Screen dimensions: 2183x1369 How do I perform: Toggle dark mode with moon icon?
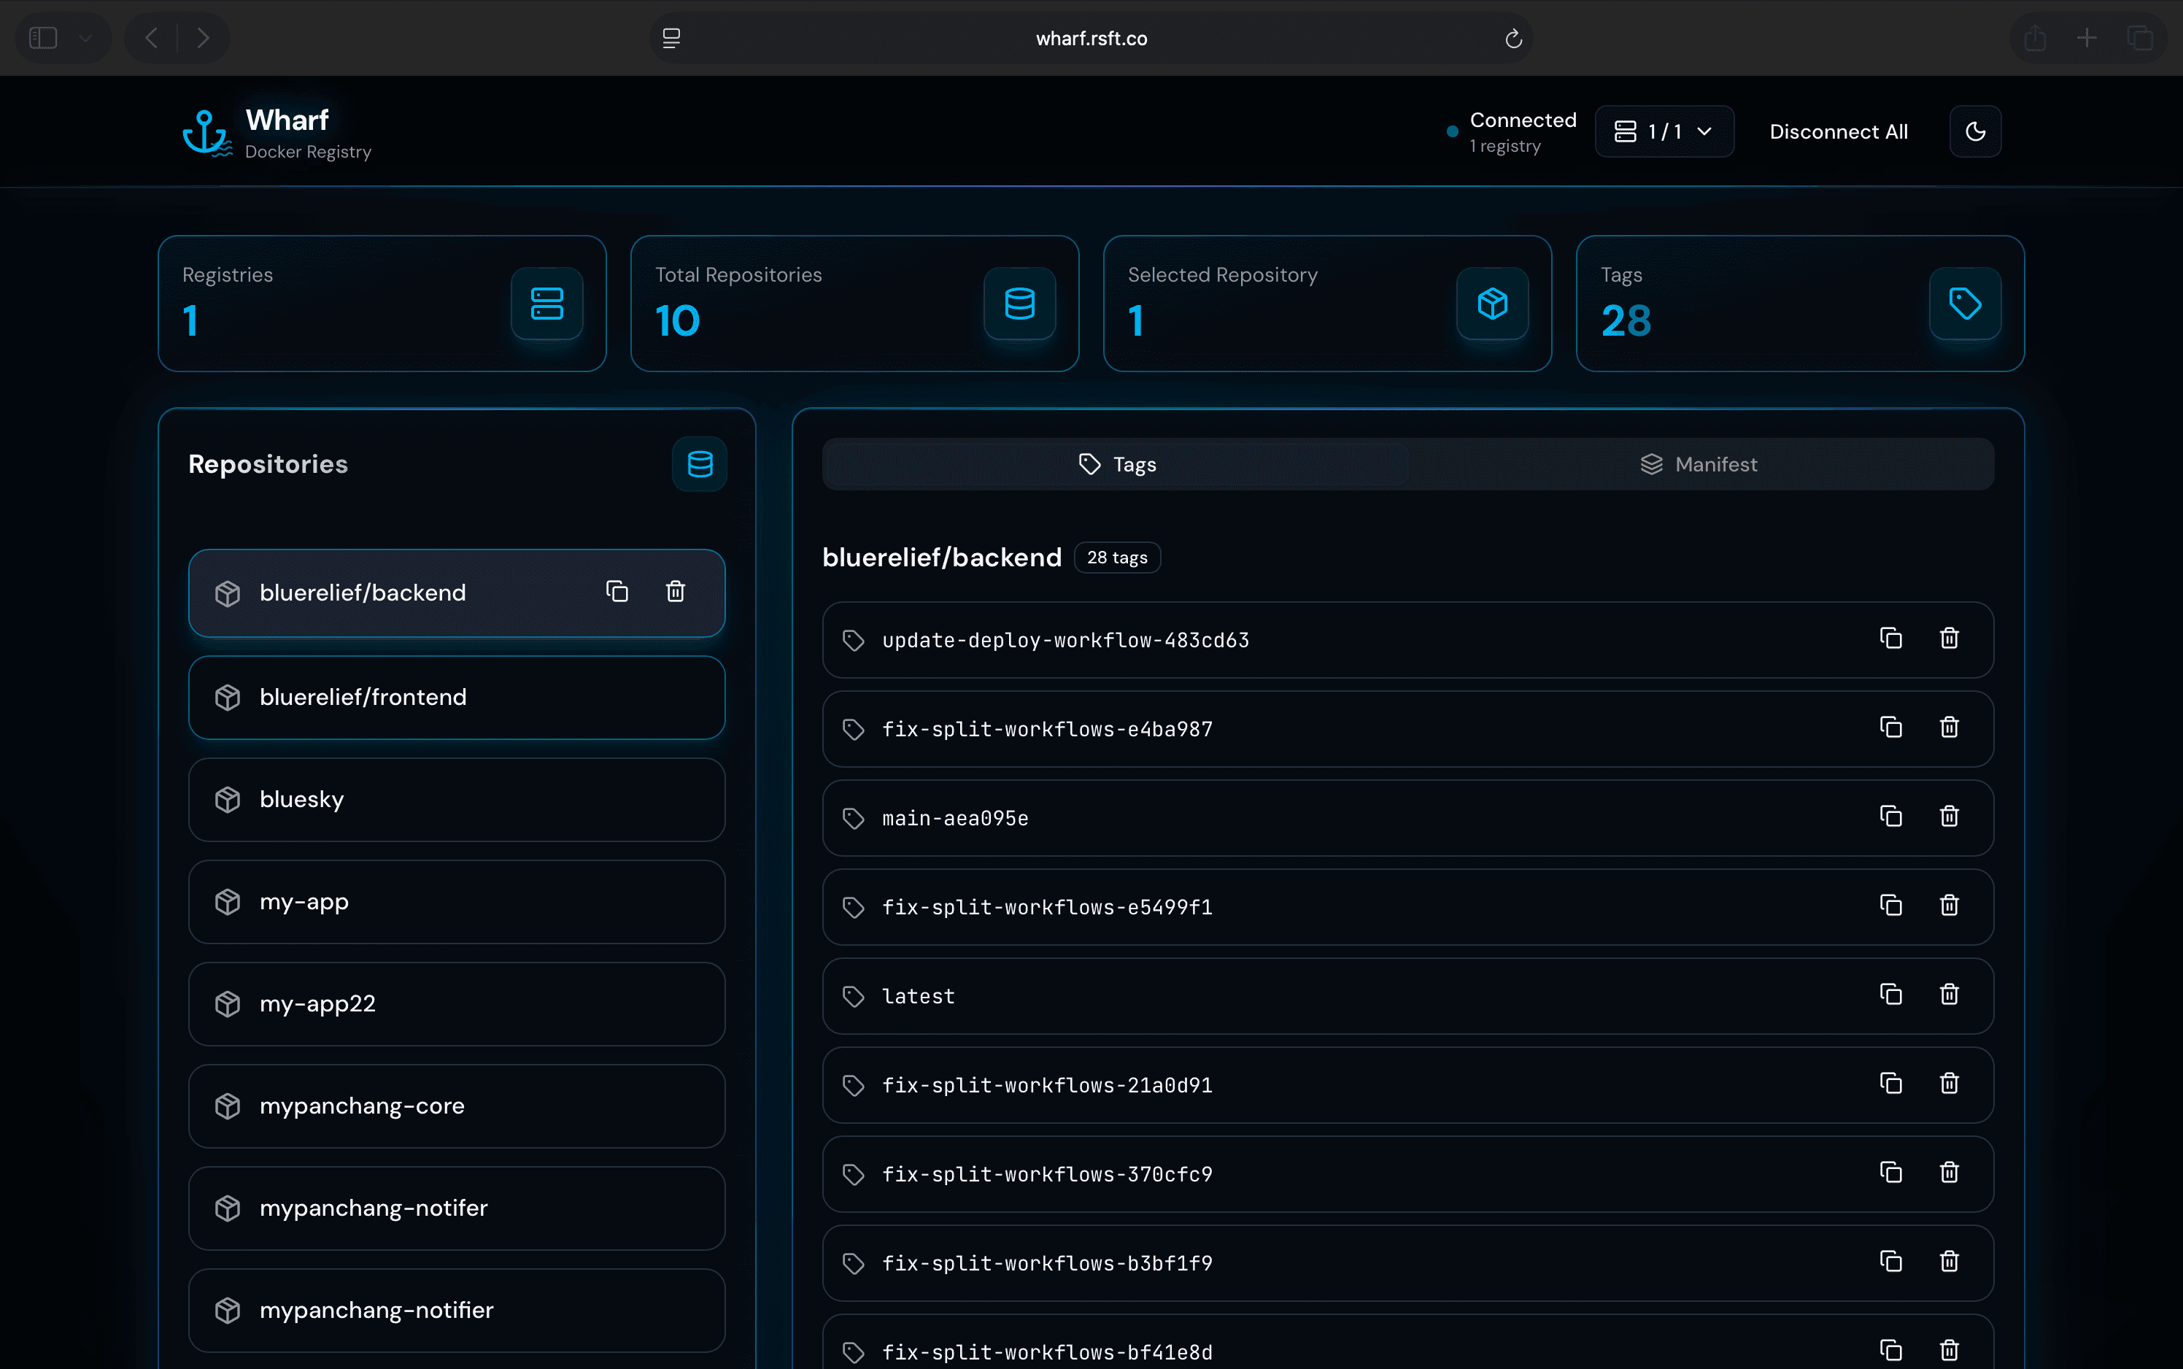tap(1975, 132)
